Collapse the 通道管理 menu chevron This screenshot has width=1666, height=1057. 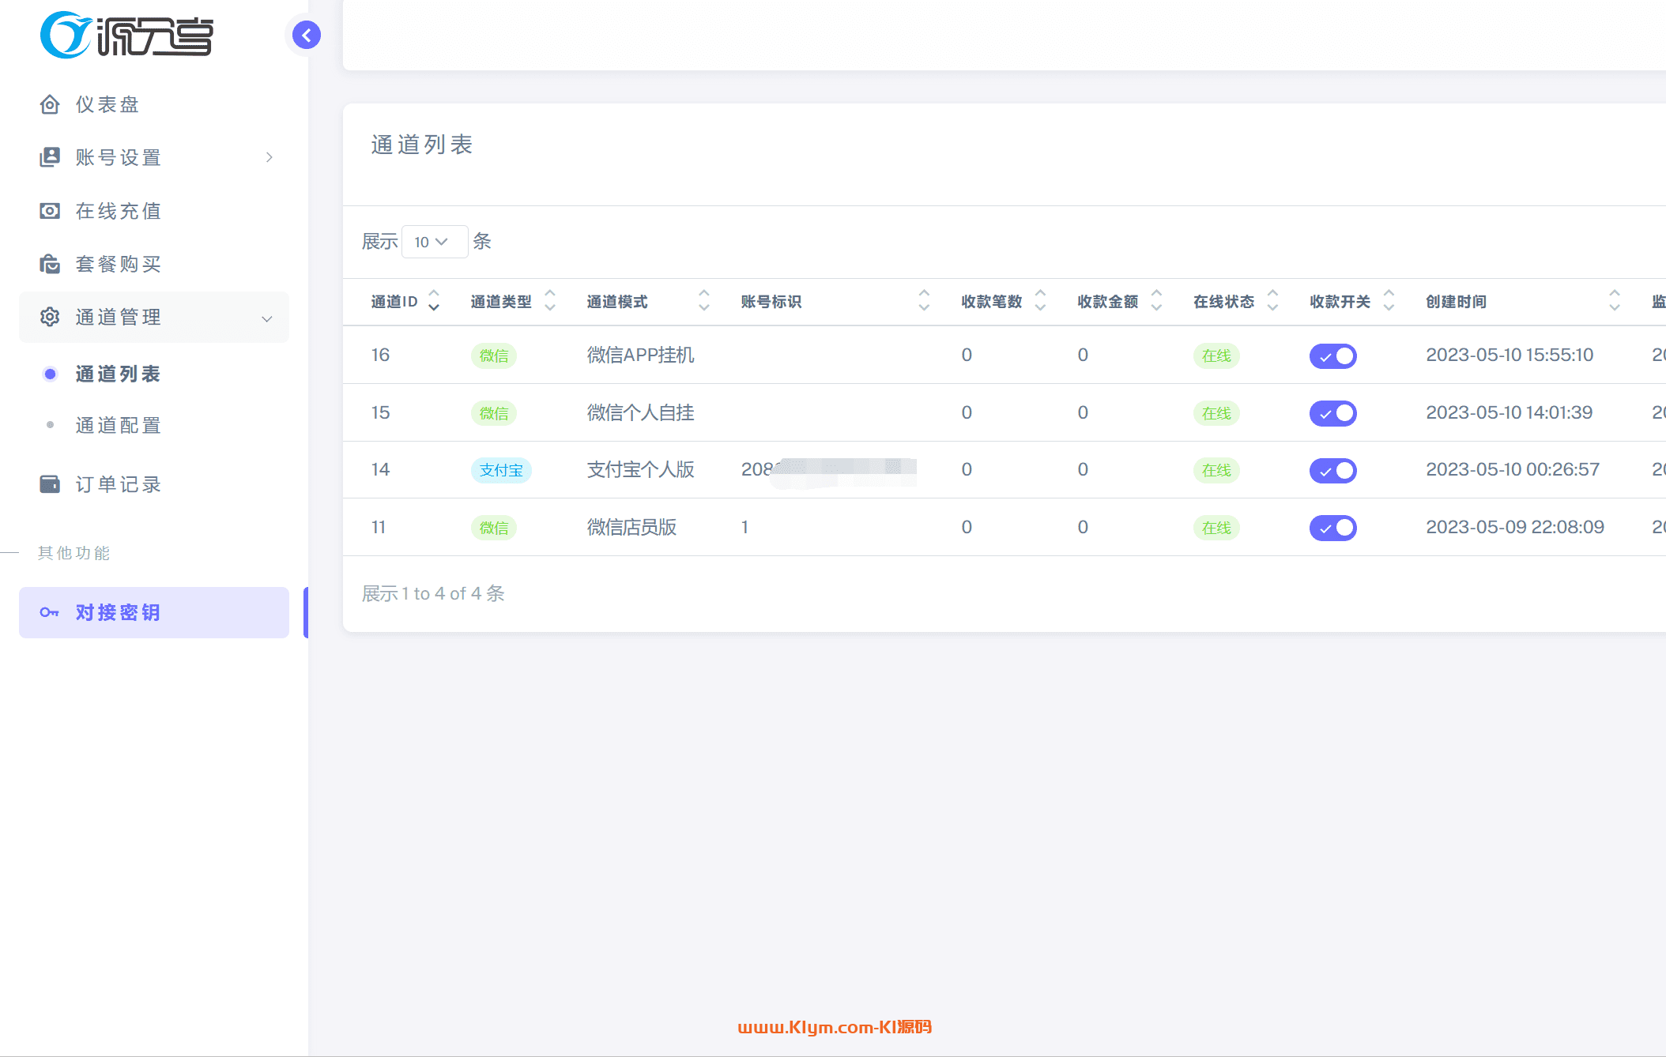[x=267, y=318]
